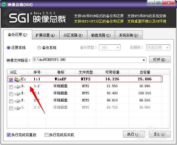This screenshot has width=177, height=145.
Task: Toggle 执行完成后重启 checkbox
Action: tap(9, 135)
